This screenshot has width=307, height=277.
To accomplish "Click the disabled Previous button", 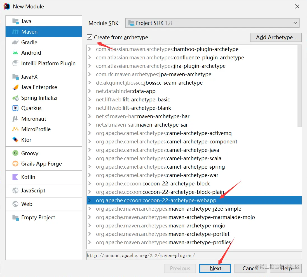I will (x=180, y=268).
